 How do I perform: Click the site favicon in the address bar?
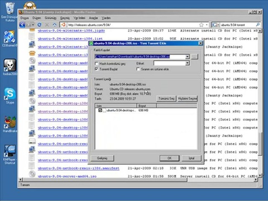point(64,25)
